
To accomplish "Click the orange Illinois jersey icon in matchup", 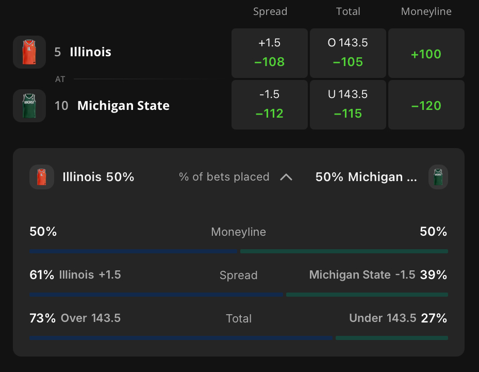I will pyautogui.click(x=29, y=52).
